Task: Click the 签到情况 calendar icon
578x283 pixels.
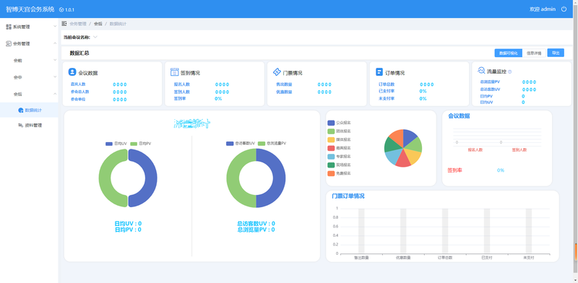Action: (174, 72)
